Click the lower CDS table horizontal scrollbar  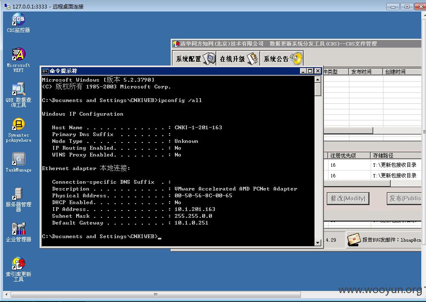(x=357, y=184)
